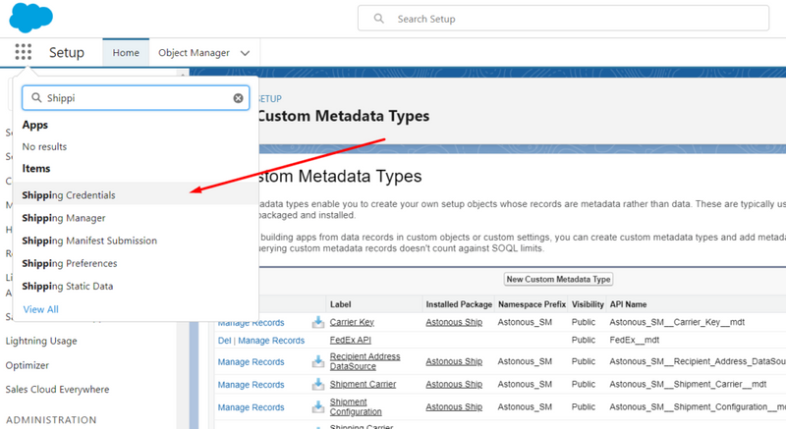Click the ADMINISTRATION section heading

point(51,419)
